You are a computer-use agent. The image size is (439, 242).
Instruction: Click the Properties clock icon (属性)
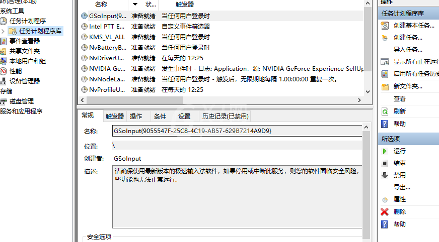[x=385, y=199]
